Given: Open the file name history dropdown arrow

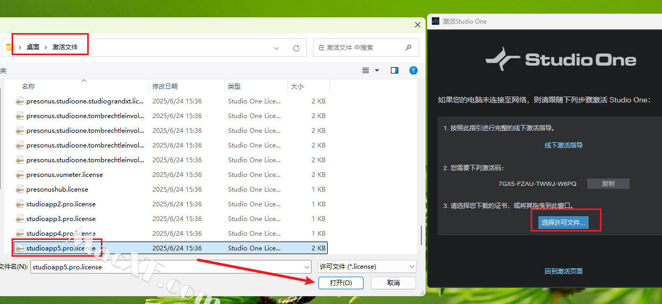Looking at the screenshot, I should pyautogui.click(x=307, y=267).
